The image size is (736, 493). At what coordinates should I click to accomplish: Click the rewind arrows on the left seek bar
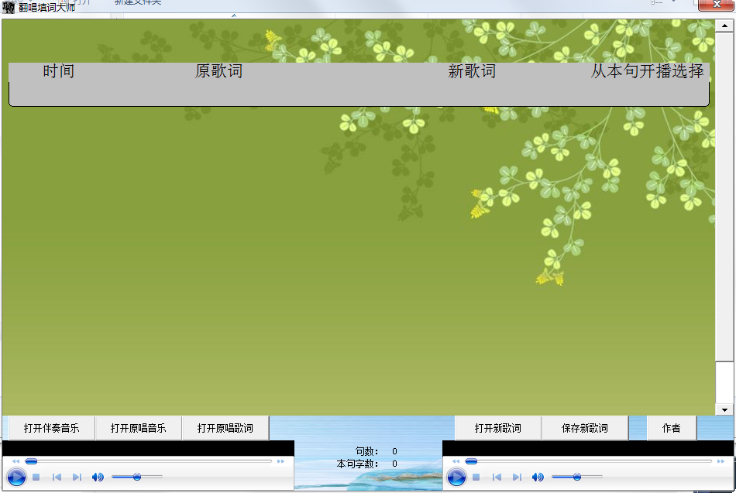(x=15, y=460)
